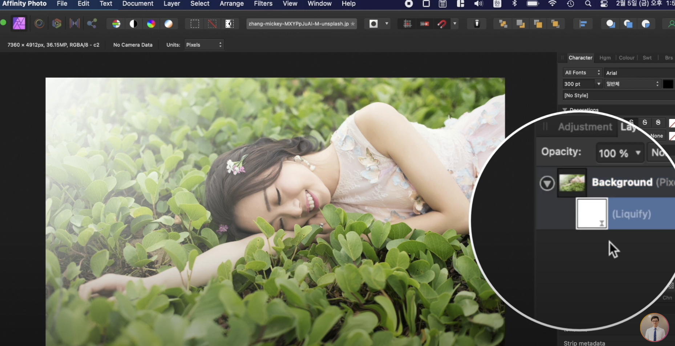
Task: Switch to the Develop persona
Action: pos(57,24)
